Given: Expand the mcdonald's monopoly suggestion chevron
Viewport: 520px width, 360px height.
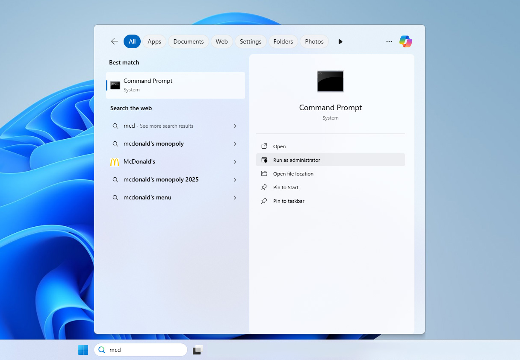Looking at the screenshot, I should coord(235,144).
